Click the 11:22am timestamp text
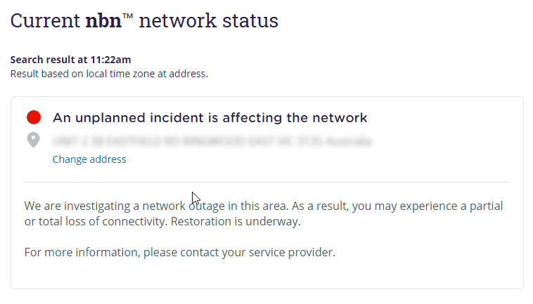This screenshot has height=304, width=533. pyautogui.click(x=110, y=60)
